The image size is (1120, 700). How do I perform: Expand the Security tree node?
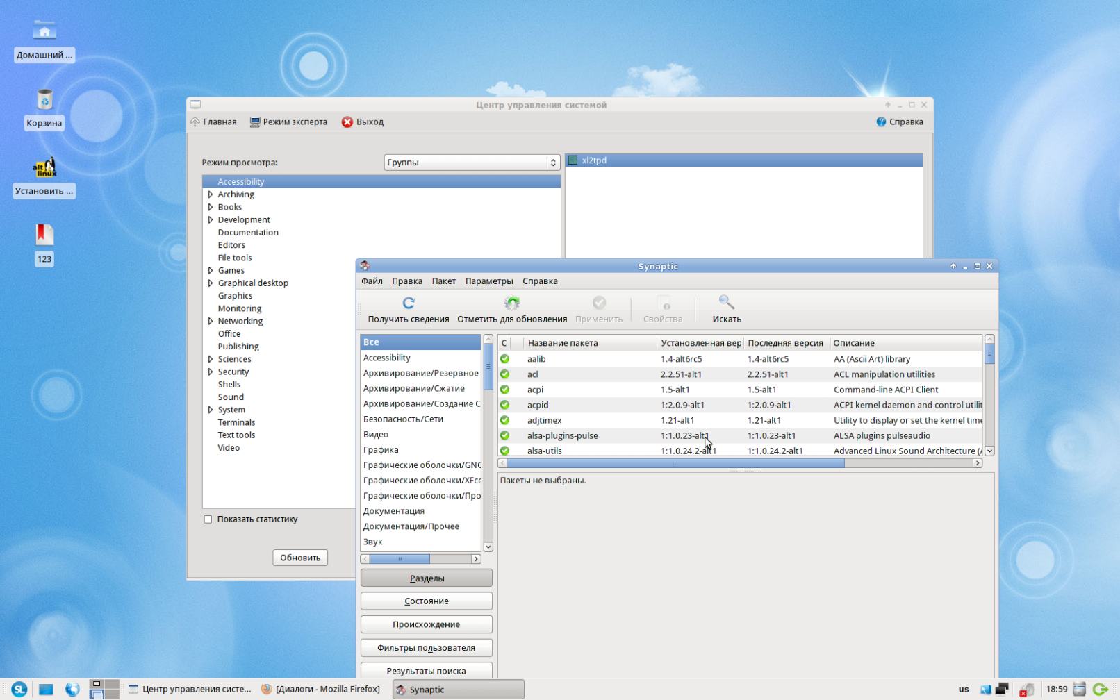(x=211, y=372)
